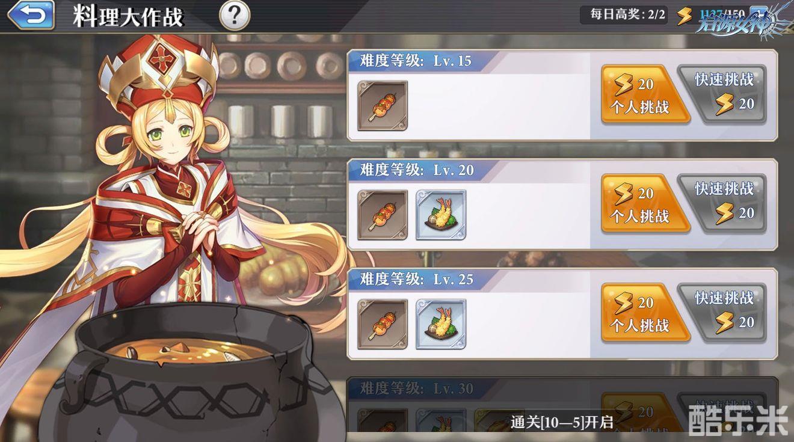
Task: Click the 每日高奖 2/2 counter
Action: click(x=624, y=14)
